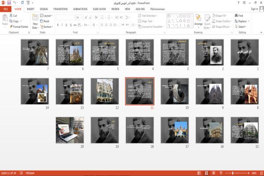264x176 pixels.
Task: Decrease font size icon
Action: pyautogui.click(x=90, y=17)
